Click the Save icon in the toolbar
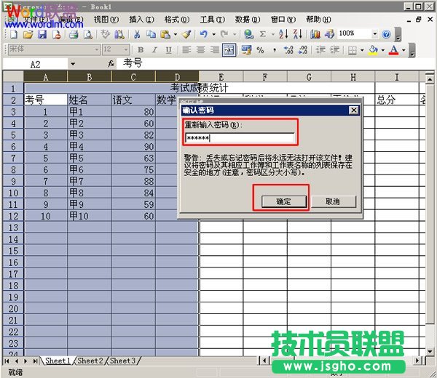Viewport: 437px width, 378px height. pos(42,34)
